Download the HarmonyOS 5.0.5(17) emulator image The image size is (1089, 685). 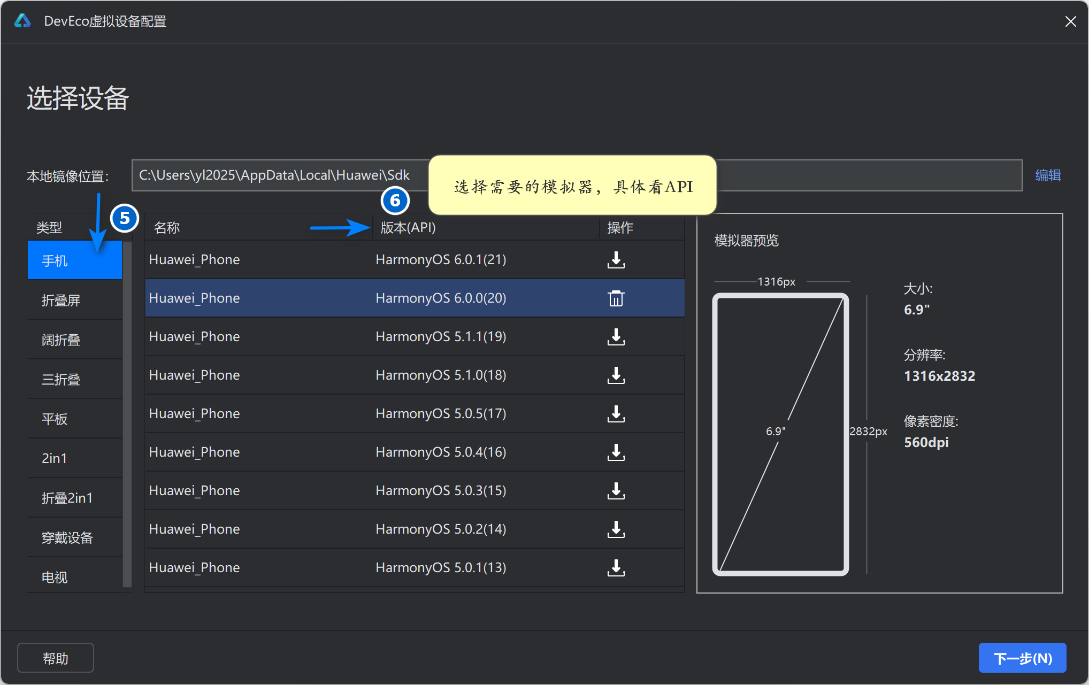tap(616, 414)
